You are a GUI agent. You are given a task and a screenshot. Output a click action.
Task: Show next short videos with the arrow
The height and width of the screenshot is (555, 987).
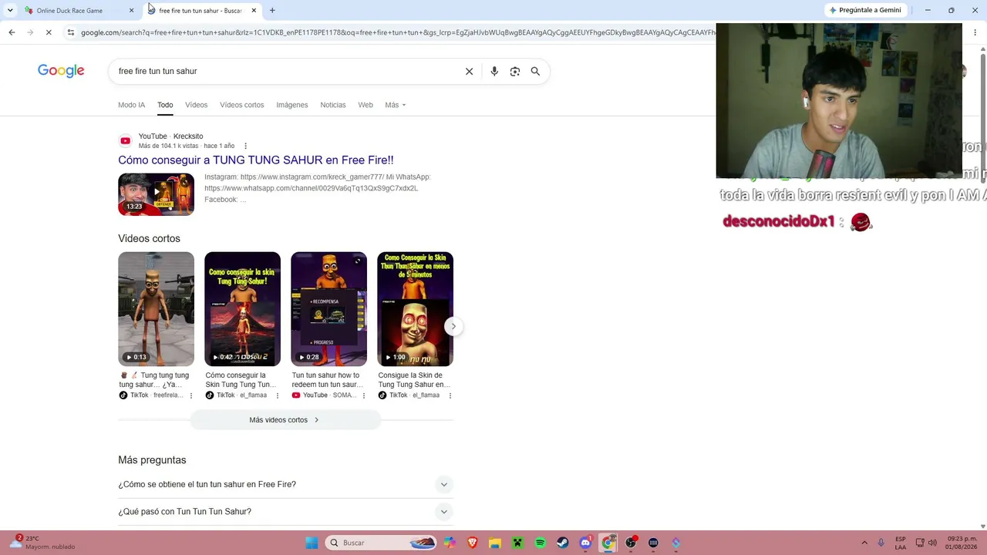[453, 326]
